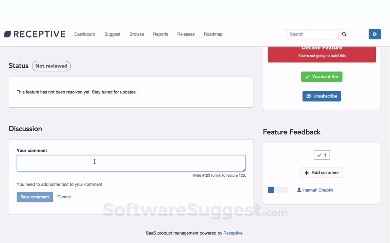This screenshot has width=390, height=243.
Task: Toggle the switch next to Hannah Chaplin
Action: 278,190
